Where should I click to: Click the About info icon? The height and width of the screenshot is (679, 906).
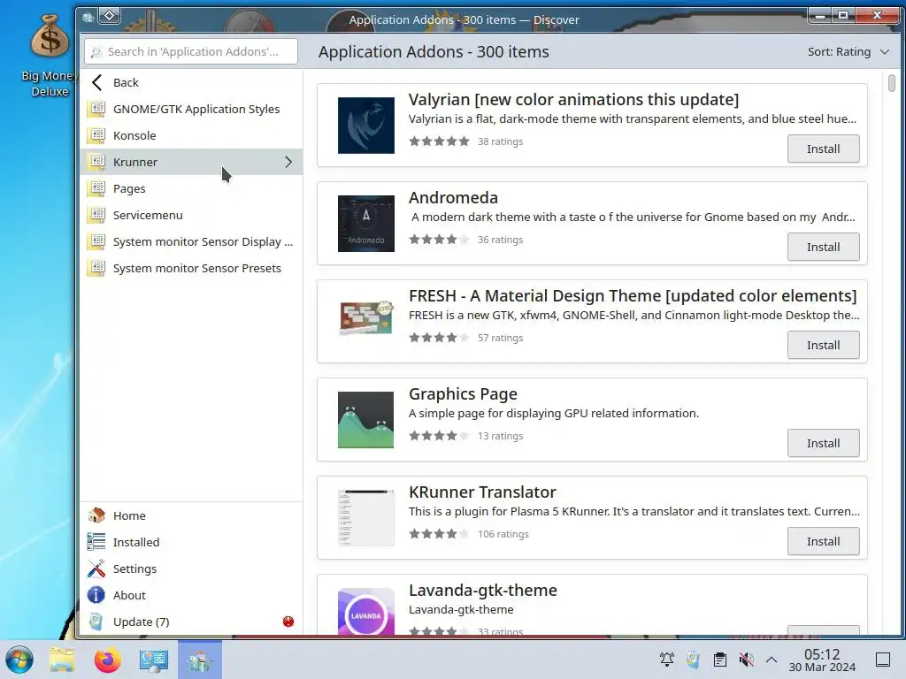coord(96,595)
